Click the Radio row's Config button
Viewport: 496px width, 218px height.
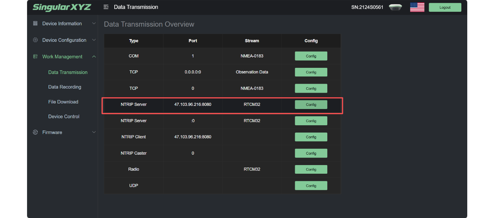311,170
